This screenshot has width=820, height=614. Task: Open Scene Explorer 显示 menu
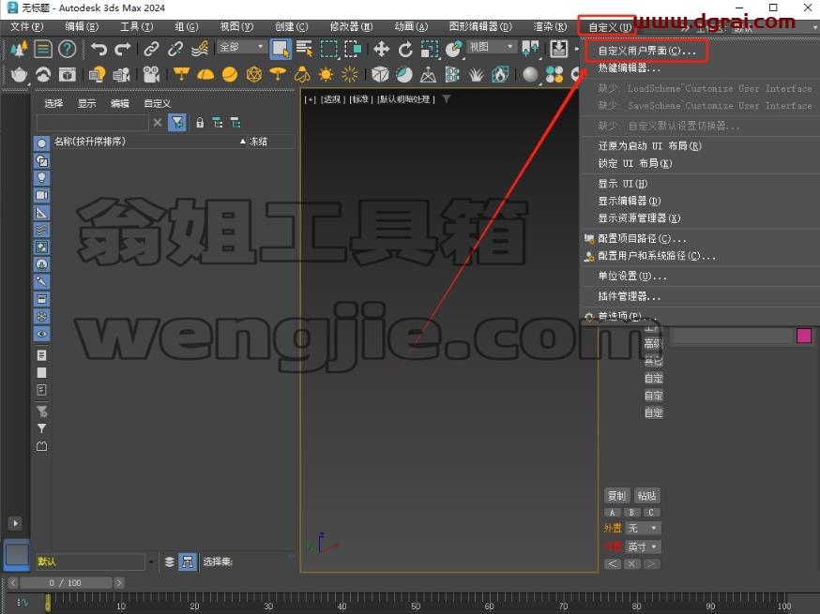pyautogui.click(x=87, y=103)
